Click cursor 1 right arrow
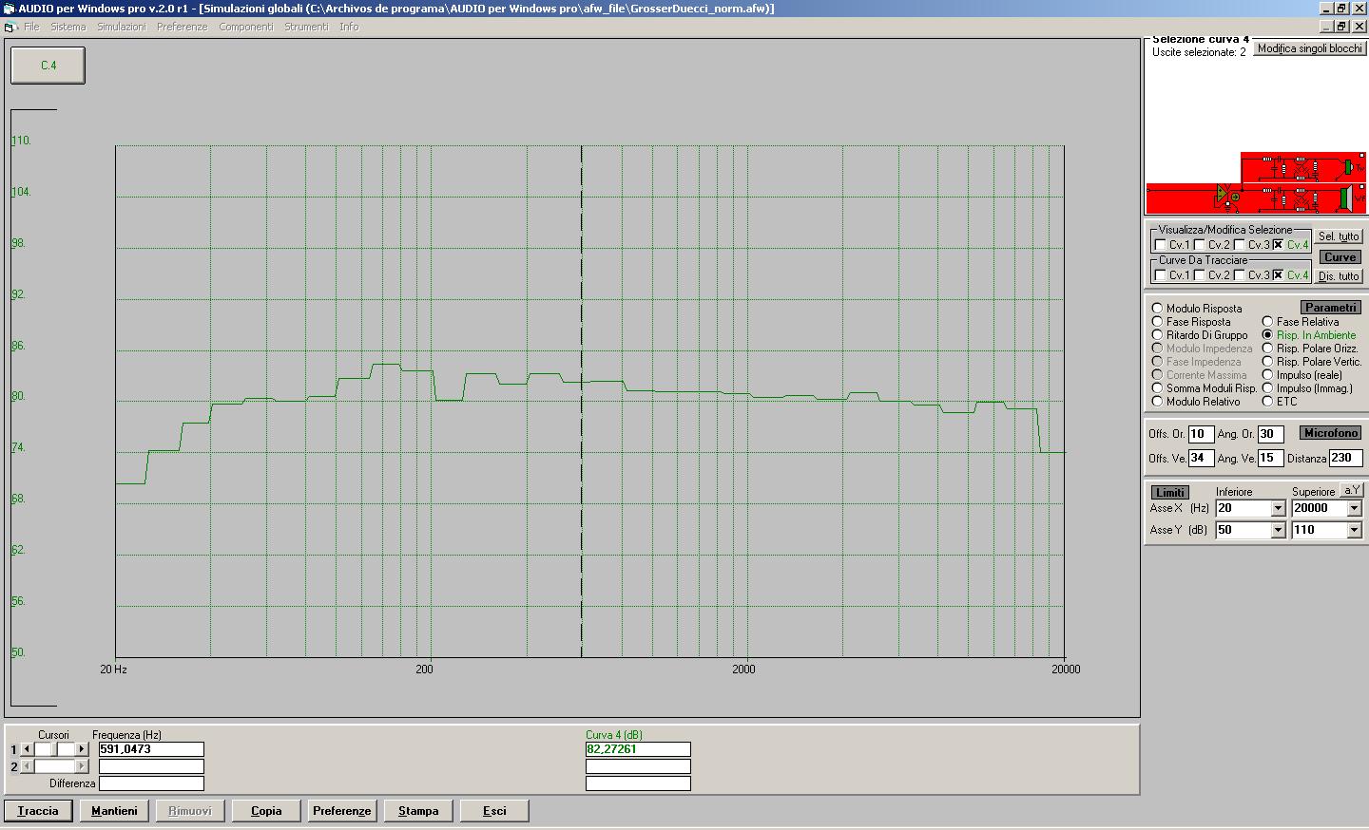The width and height of the screenshot is (1369, 830). coord(82,749)
